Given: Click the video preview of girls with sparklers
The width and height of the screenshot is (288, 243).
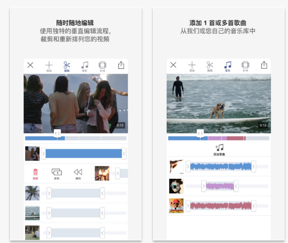Looking at the screenshot, I should (x=76, y=104).
